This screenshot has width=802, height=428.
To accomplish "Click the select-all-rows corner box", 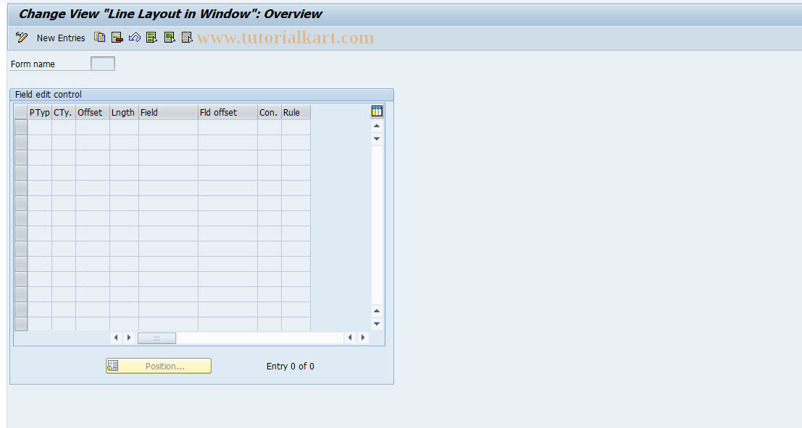I will click(21, 112).
